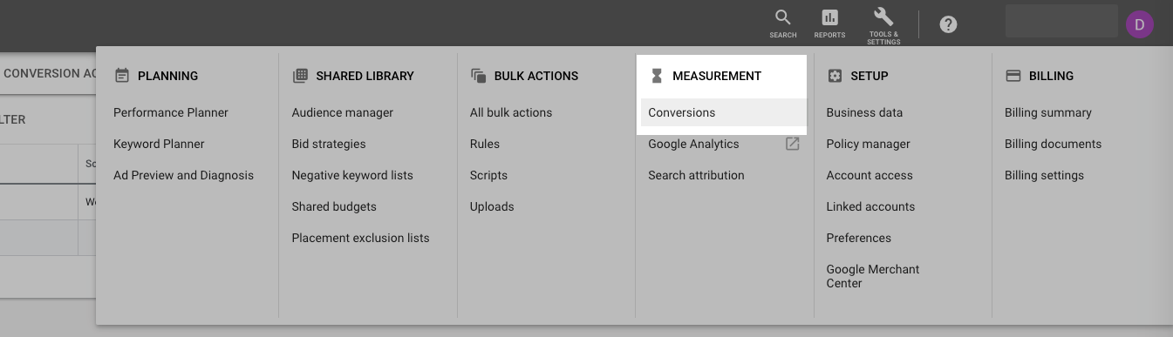This screenshot has width=1173, height=337.
Task: Click the Tools & Settings wrench icon
Action: [883, 17]
